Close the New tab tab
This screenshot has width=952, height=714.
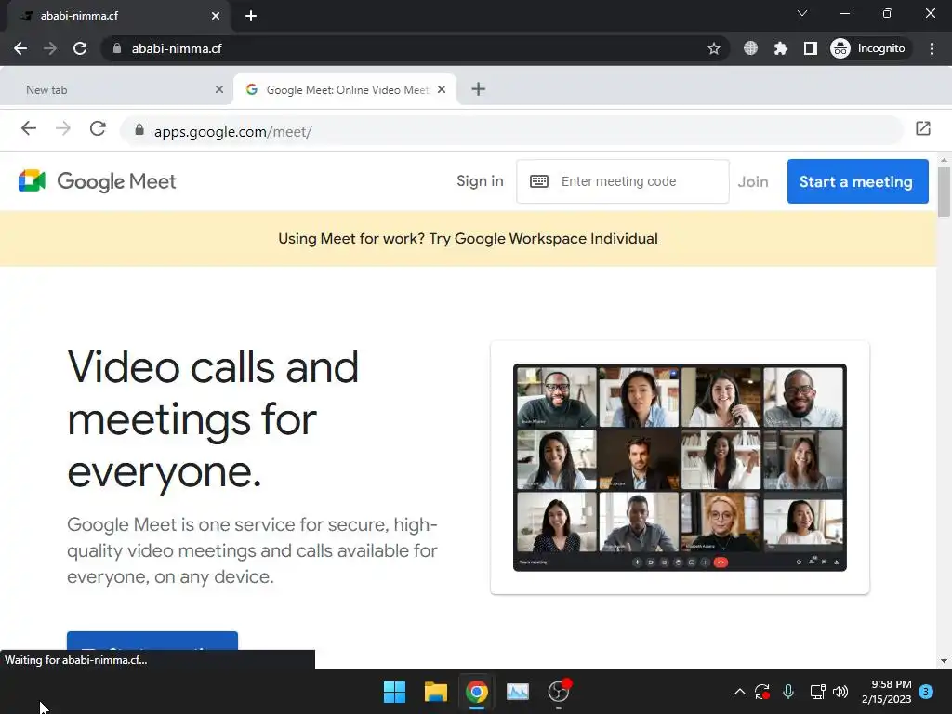pos(219,90)
